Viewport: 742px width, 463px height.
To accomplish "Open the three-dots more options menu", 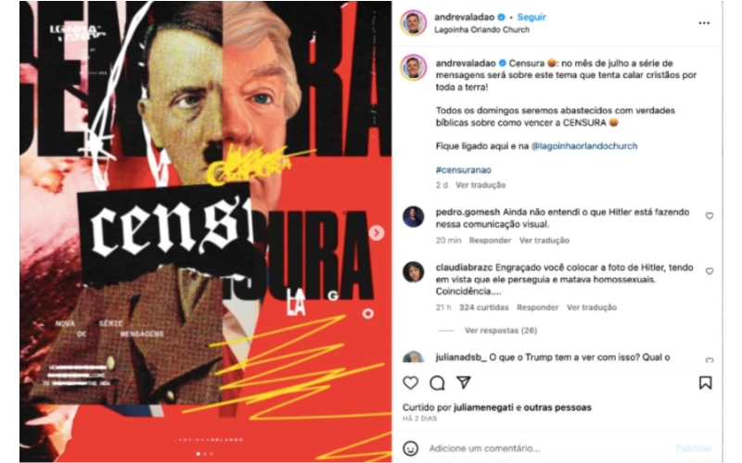I will tap(704, 22).
